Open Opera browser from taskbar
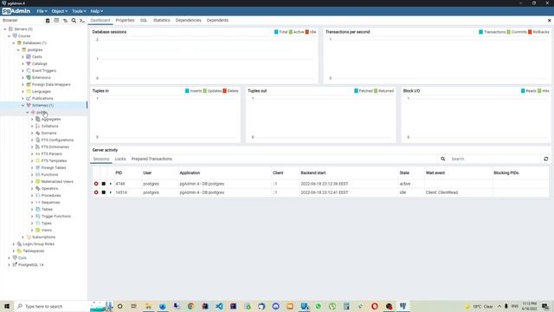The image size is (554, 312). (375, 306)
